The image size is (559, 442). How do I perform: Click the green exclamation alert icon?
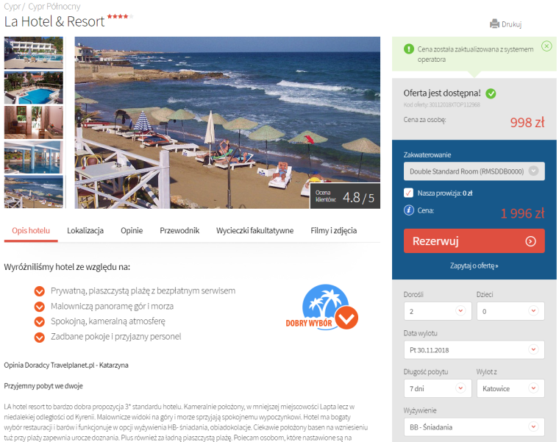pyautogui.click(x=408, y=49)
